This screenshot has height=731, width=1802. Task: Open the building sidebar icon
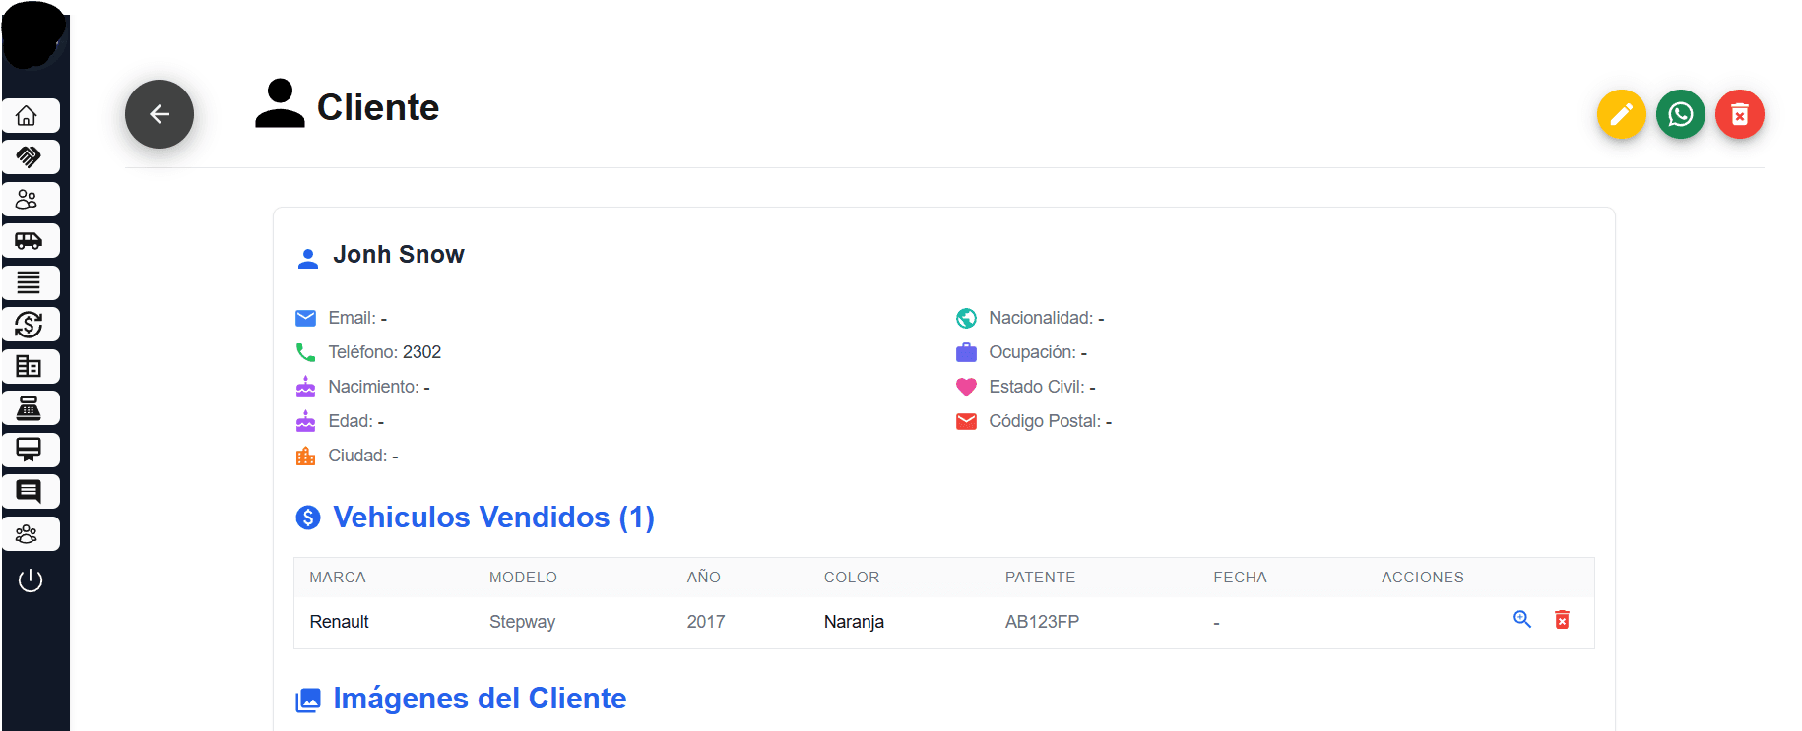pos(31,367)
